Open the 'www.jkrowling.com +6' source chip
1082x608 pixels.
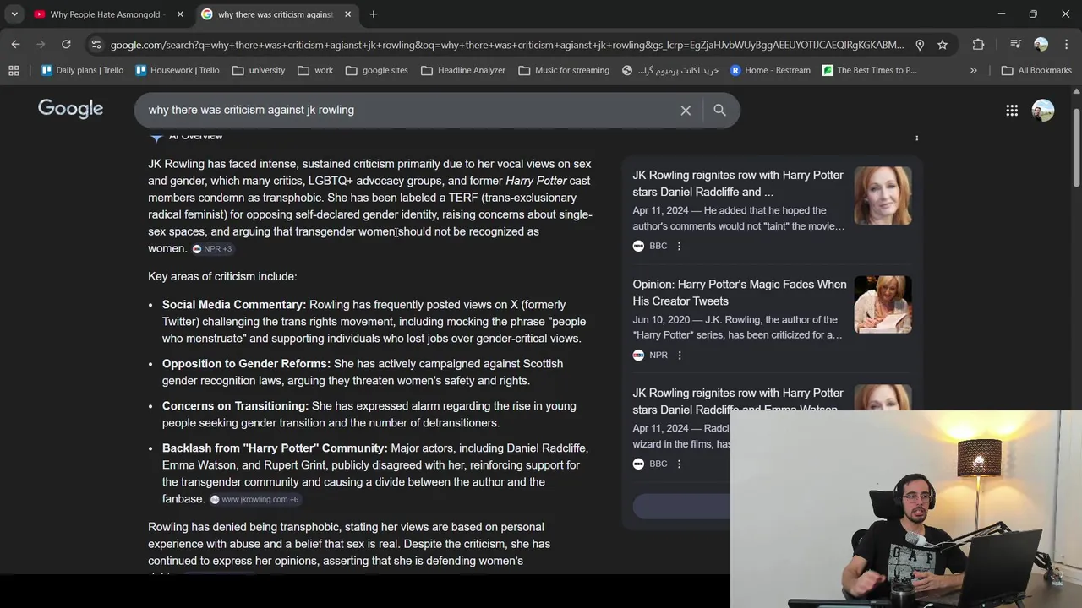click(x=254, y=499)
